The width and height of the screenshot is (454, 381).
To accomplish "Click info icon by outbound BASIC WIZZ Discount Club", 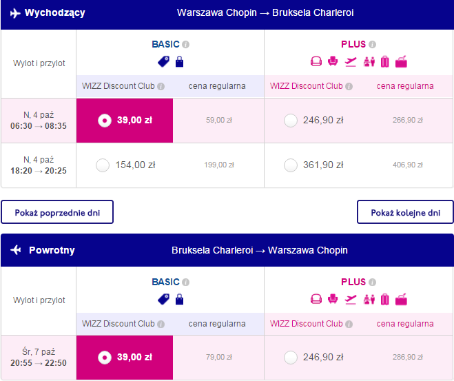I will pos(161,87).
